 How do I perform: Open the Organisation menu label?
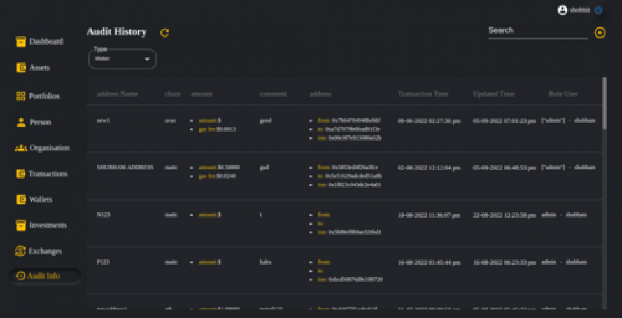(x=50, y=148)
